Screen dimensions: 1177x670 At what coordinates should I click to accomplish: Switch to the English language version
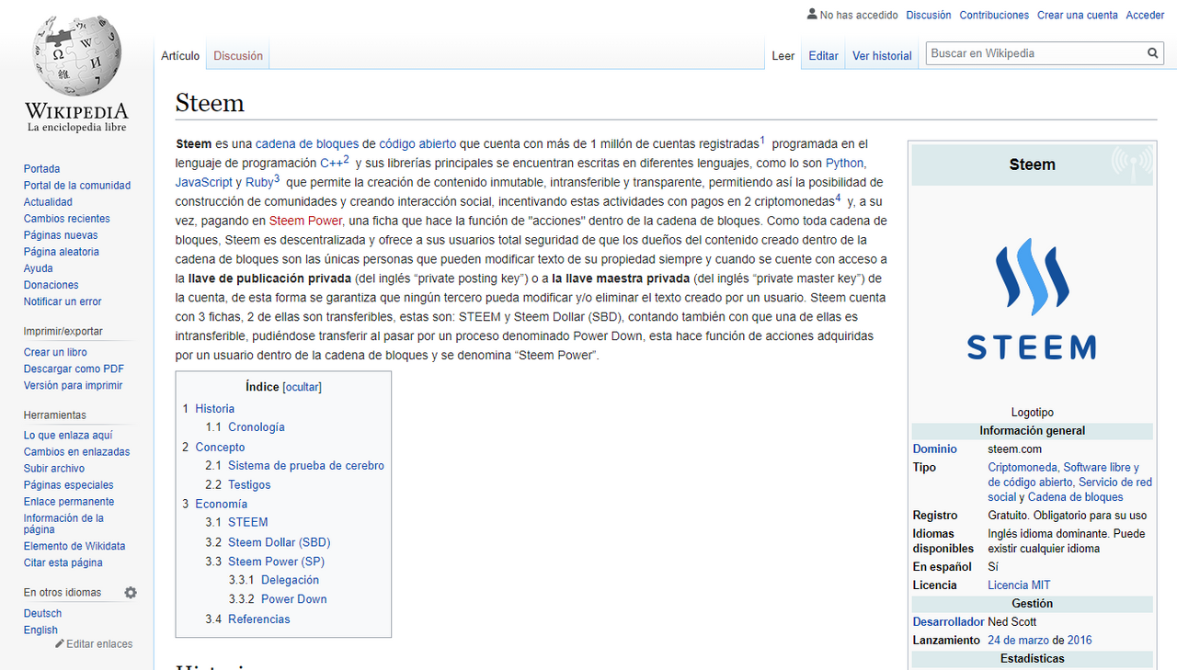pos(40,630)
